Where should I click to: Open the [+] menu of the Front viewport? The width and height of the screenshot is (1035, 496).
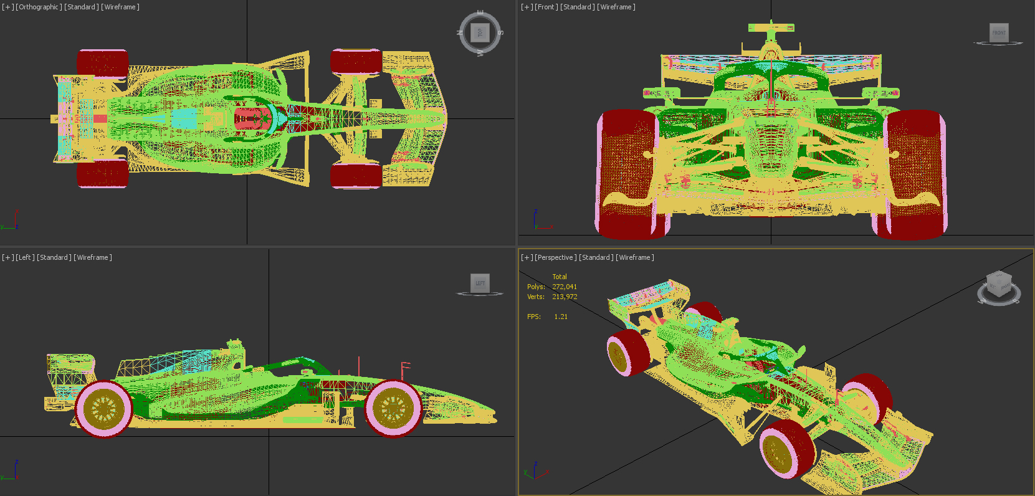[x=527, y=7]
